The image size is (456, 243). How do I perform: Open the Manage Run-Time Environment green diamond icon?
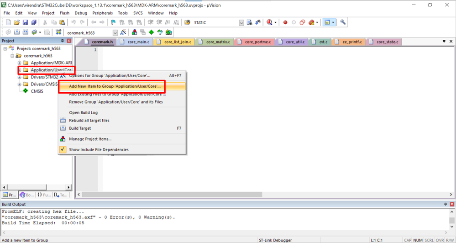pyautogui.click(x=151, y=32)
